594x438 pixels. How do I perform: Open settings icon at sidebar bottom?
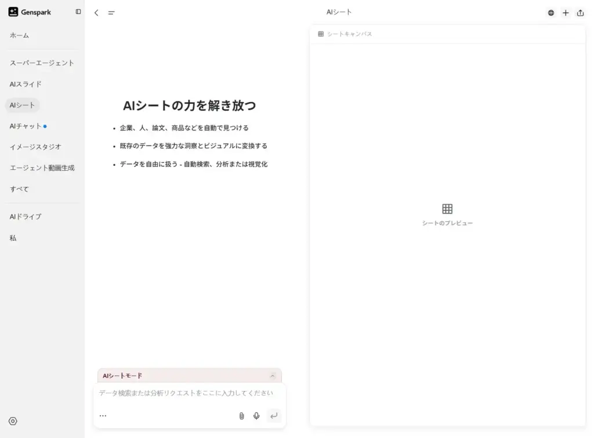coord(13,421)
